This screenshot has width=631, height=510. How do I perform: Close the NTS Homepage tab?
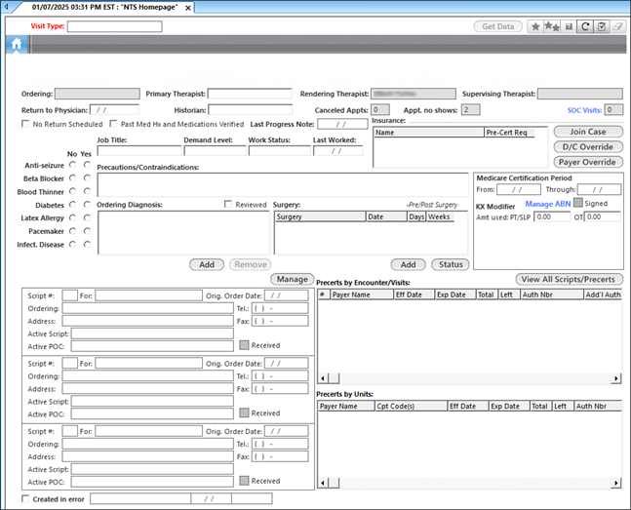click(x=188, y=8)
